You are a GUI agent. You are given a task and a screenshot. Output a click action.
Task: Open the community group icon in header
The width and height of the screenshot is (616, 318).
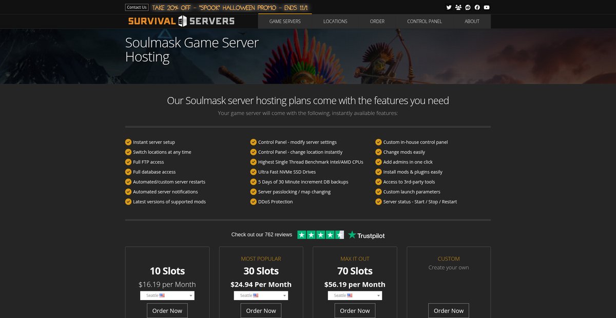pyautogui.click(x=458, y=7)
